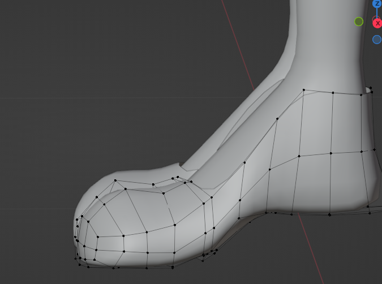Screen dimensions: 382x284
Task: Click the blue Z axis gizmo handle
Action: point(377,3)
